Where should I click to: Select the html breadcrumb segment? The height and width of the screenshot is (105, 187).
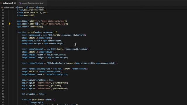pyautogui.click(x=21, y=8)
